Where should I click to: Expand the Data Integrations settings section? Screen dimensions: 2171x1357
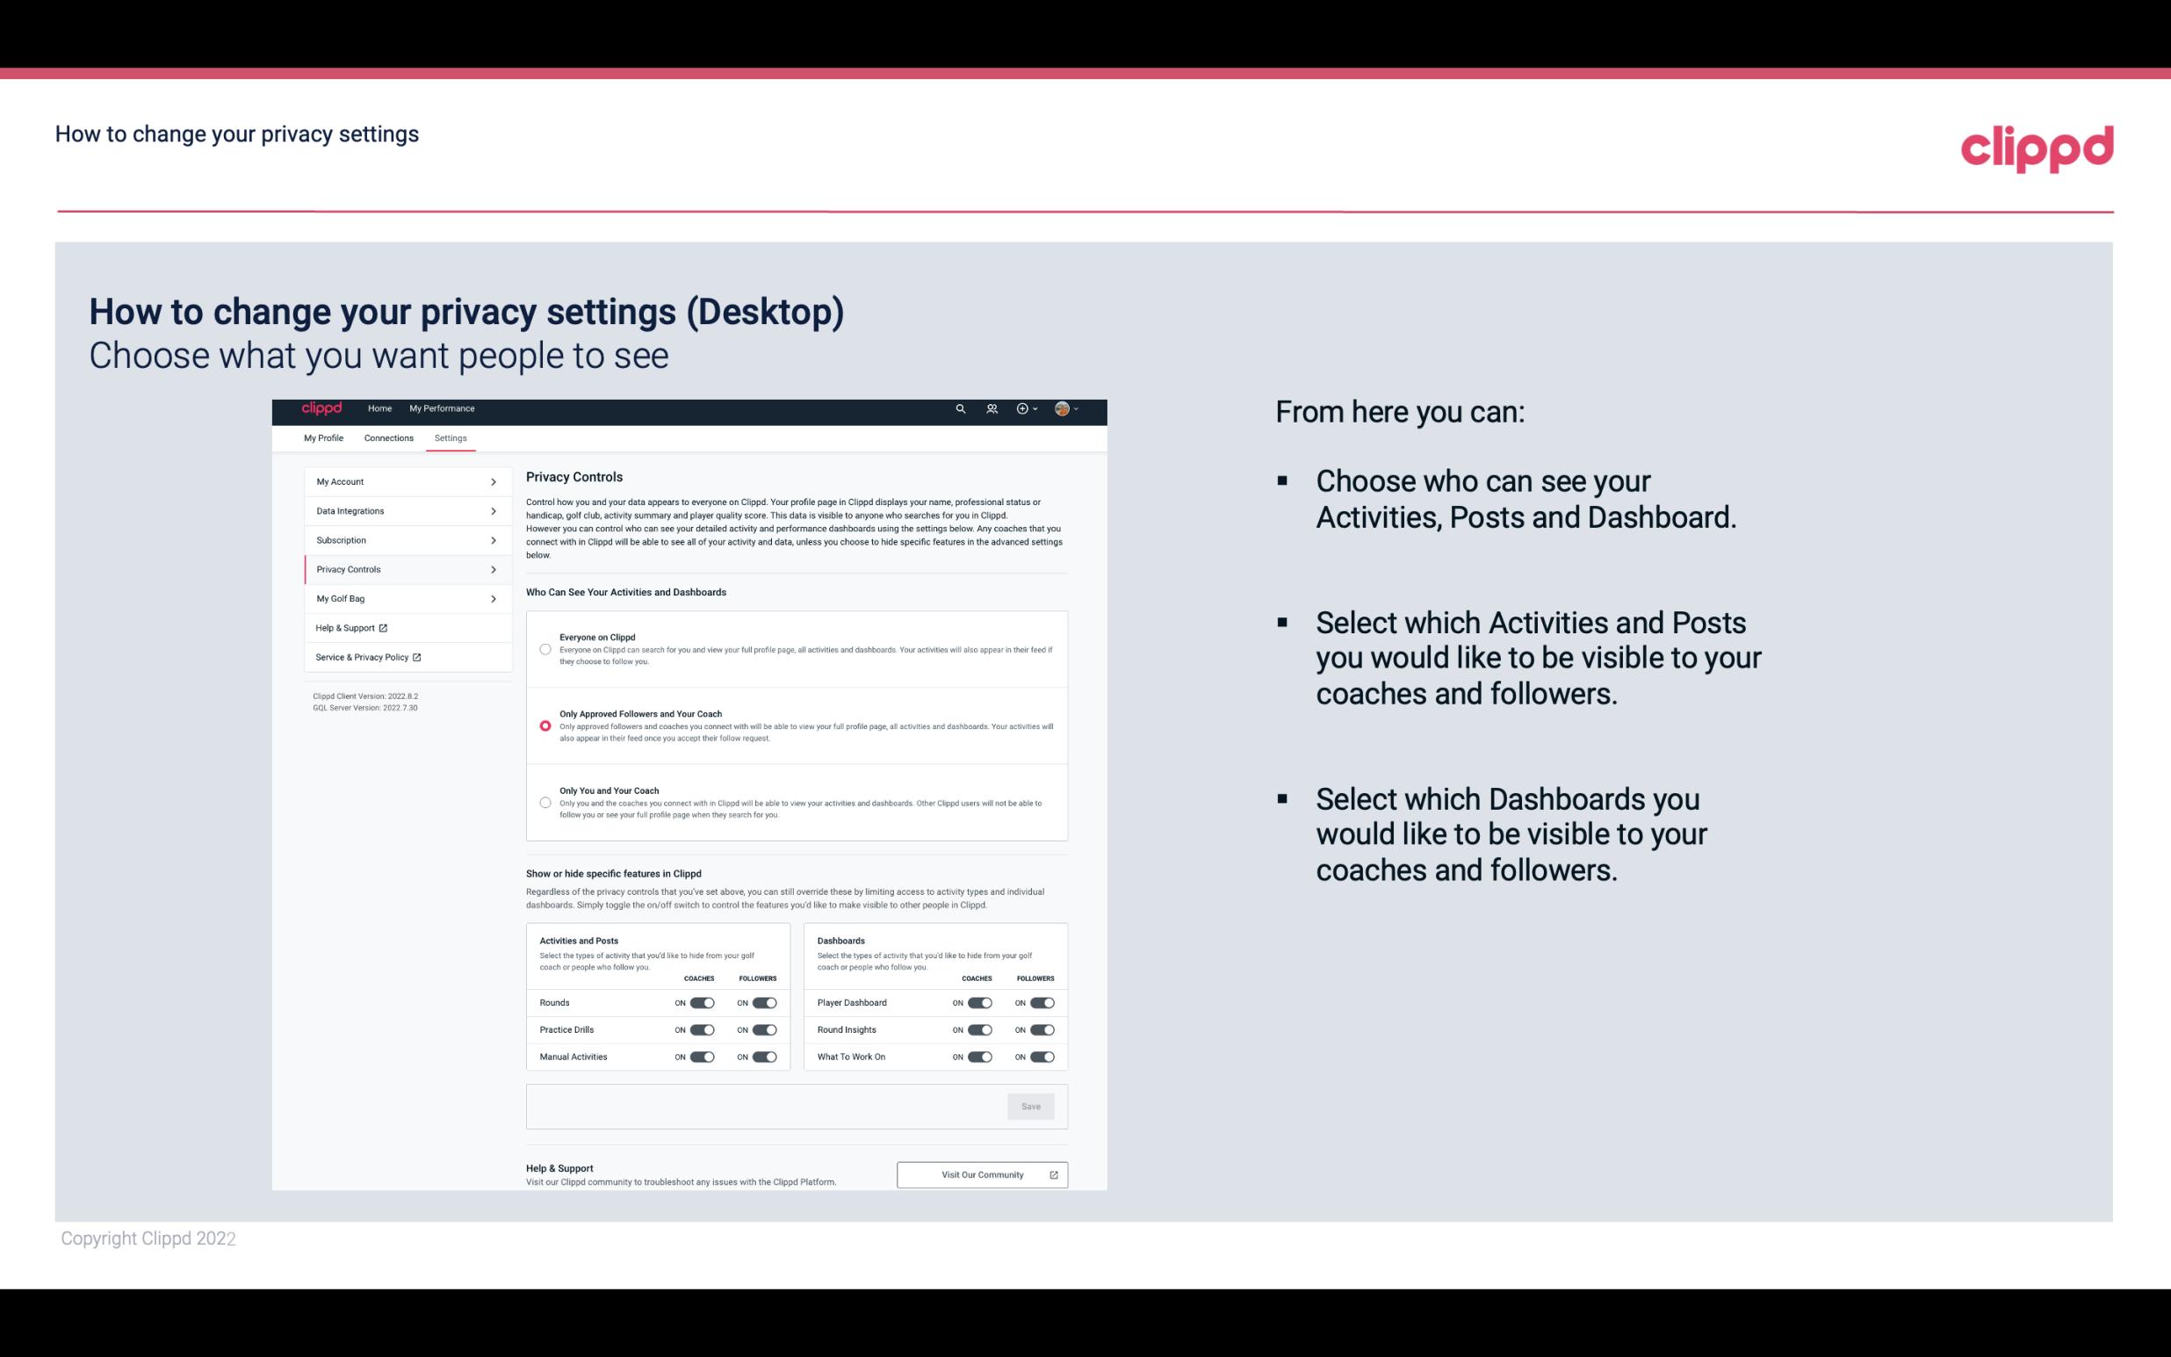[403, 509]
